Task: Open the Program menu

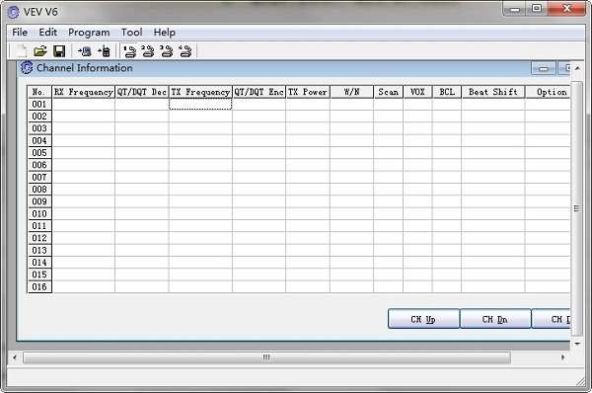Action: pyautogui.click(x=89, y=33)
